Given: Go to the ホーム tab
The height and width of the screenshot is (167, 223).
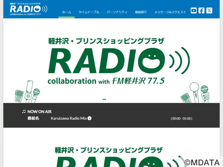Looking at the screenshot, I should pyautogui.click(x=66, y=12).
